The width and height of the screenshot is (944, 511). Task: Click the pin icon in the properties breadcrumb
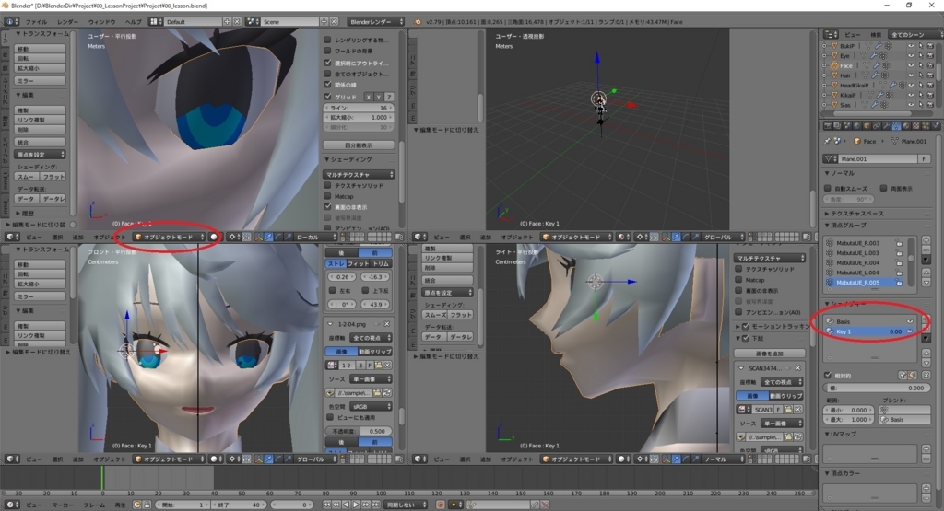(827, 141)
